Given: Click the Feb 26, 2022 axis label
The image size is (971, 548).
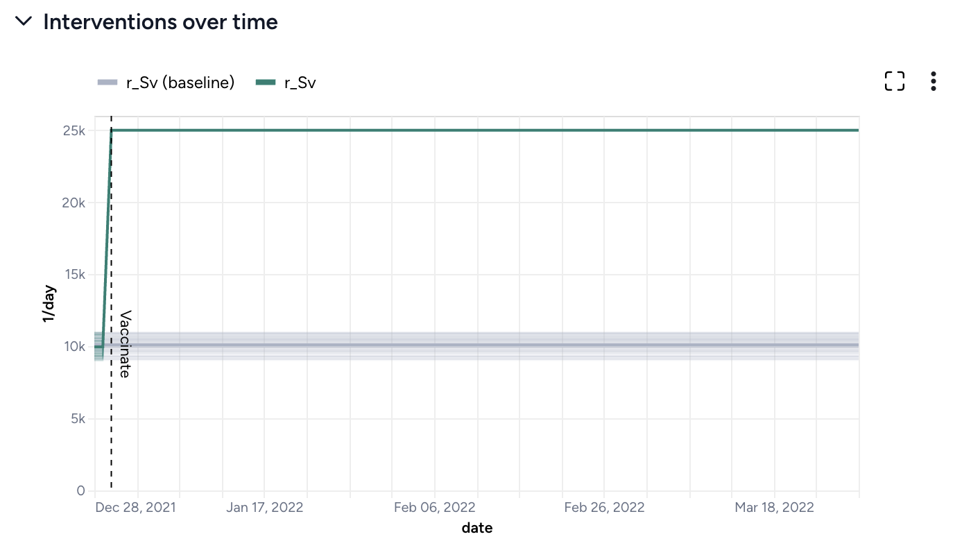Looking at the screenshot, I should (604, 507).
